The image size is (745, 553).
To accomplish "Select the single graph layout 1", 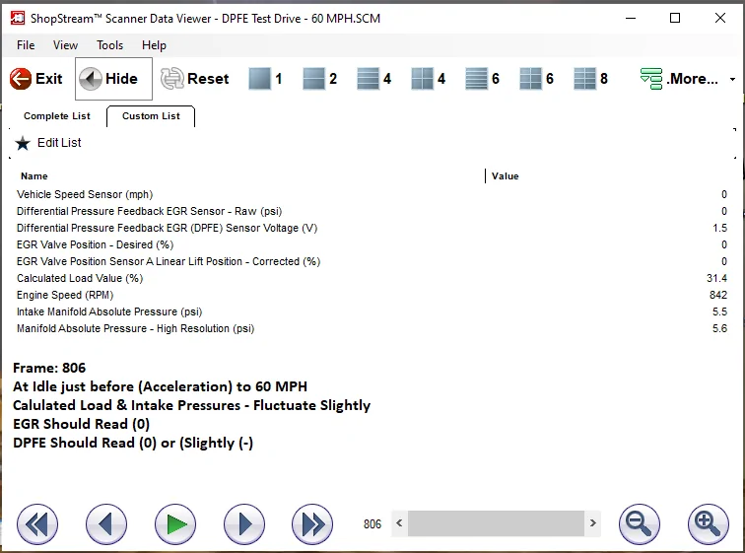I will tap(266, 79).
